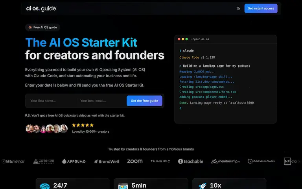Viewport: 302px width, 189px height.
Task: Click the P.S. quickstart video note
Action: pyautogui.click(x=75, y=115)
